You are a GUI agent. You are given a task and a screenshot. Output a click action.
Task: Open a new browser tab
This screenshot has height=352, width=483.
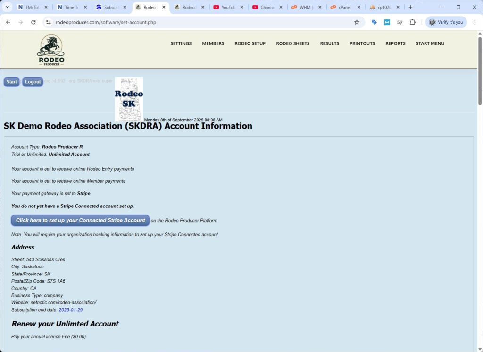(x=410, y=7)
